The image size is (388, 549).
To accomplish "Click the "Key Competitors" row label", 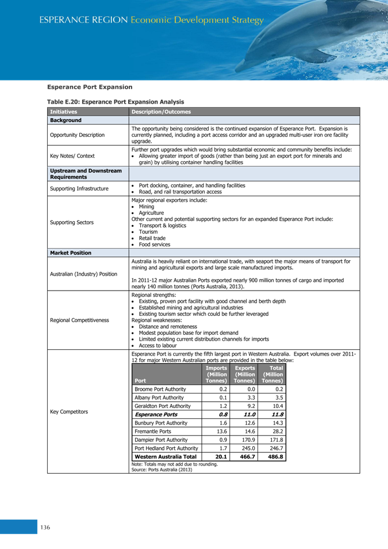I will (69, 412).
